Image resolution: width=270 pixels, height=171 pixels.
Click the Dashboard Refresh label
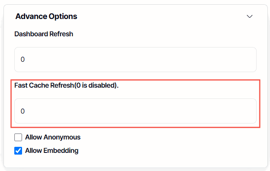click(44, 34)
